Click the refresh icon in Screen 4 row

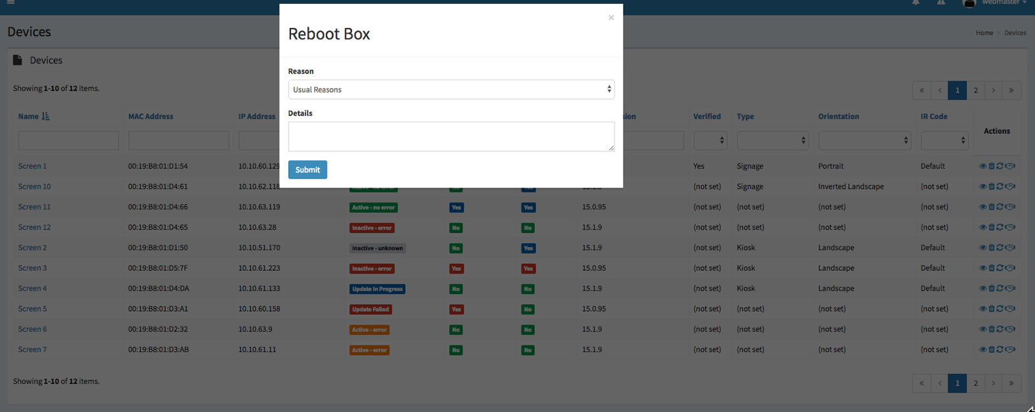point(1000,288)
